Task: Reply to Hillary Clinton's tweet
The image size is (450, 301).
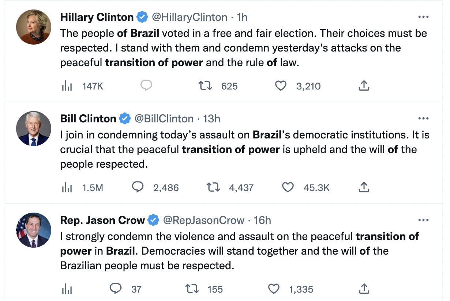Action: tap(146, 86)
